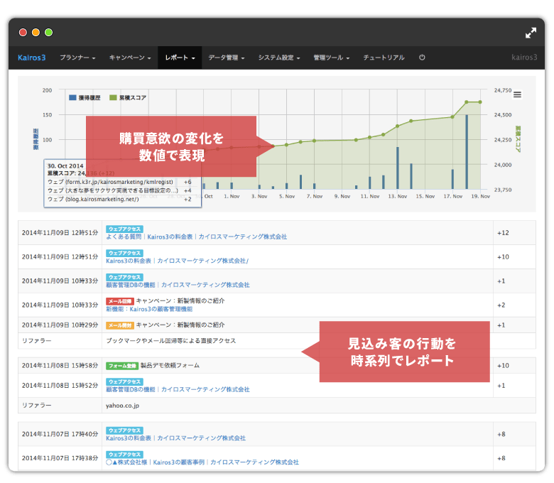Click the last green line point at 19. Nov

point(480,102)
